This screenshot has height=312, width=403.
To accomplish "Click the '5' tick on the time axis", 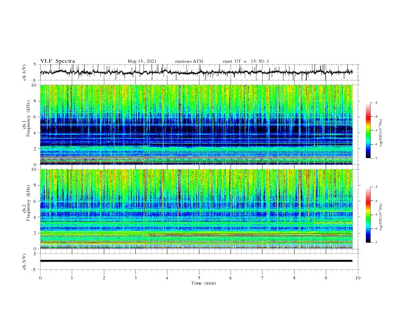I will 199,278.
